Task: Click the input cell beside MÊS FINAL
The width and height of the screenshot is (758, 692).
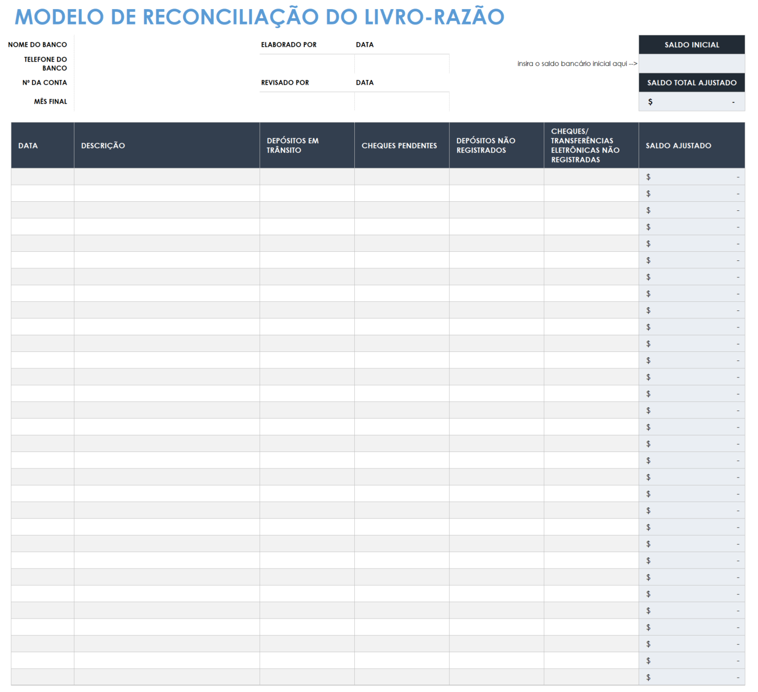Action: (167, 101)
